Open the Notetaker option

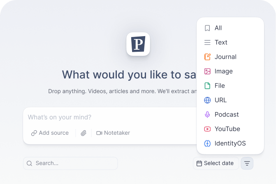[x=113, y=133]
